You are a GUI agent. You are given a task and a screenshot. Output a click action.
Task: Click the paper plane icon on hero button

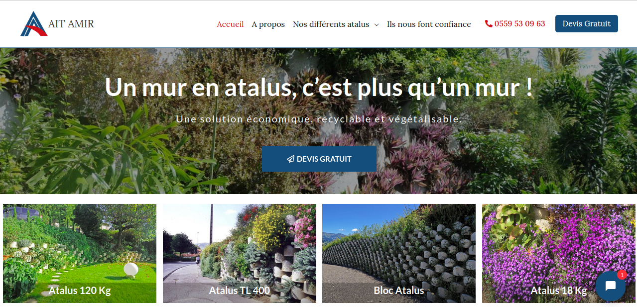coord(290,159)
